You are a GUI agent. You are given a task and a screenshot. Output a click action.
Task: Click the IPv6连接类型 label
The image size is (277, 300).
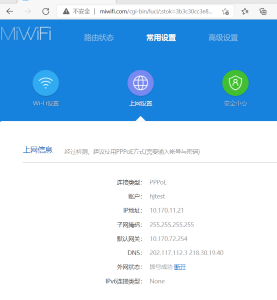point(124,281)
